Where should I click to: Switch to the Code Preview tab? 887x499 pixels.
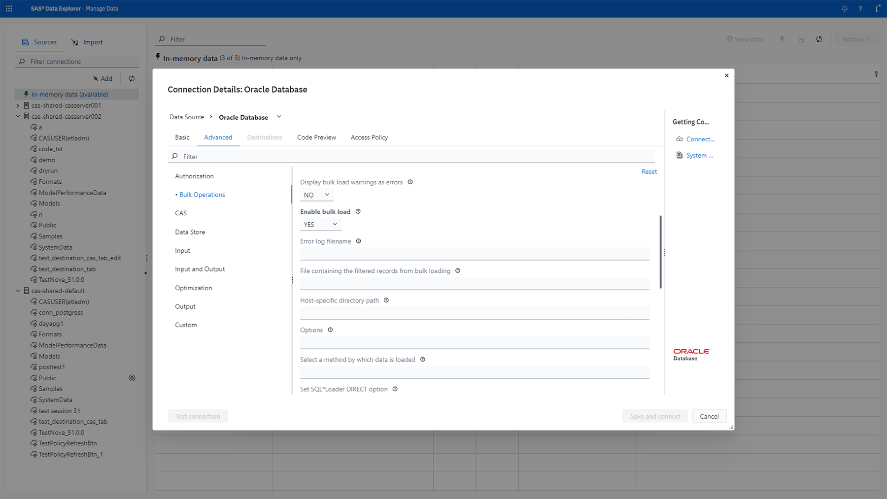(x=316, y=137)
